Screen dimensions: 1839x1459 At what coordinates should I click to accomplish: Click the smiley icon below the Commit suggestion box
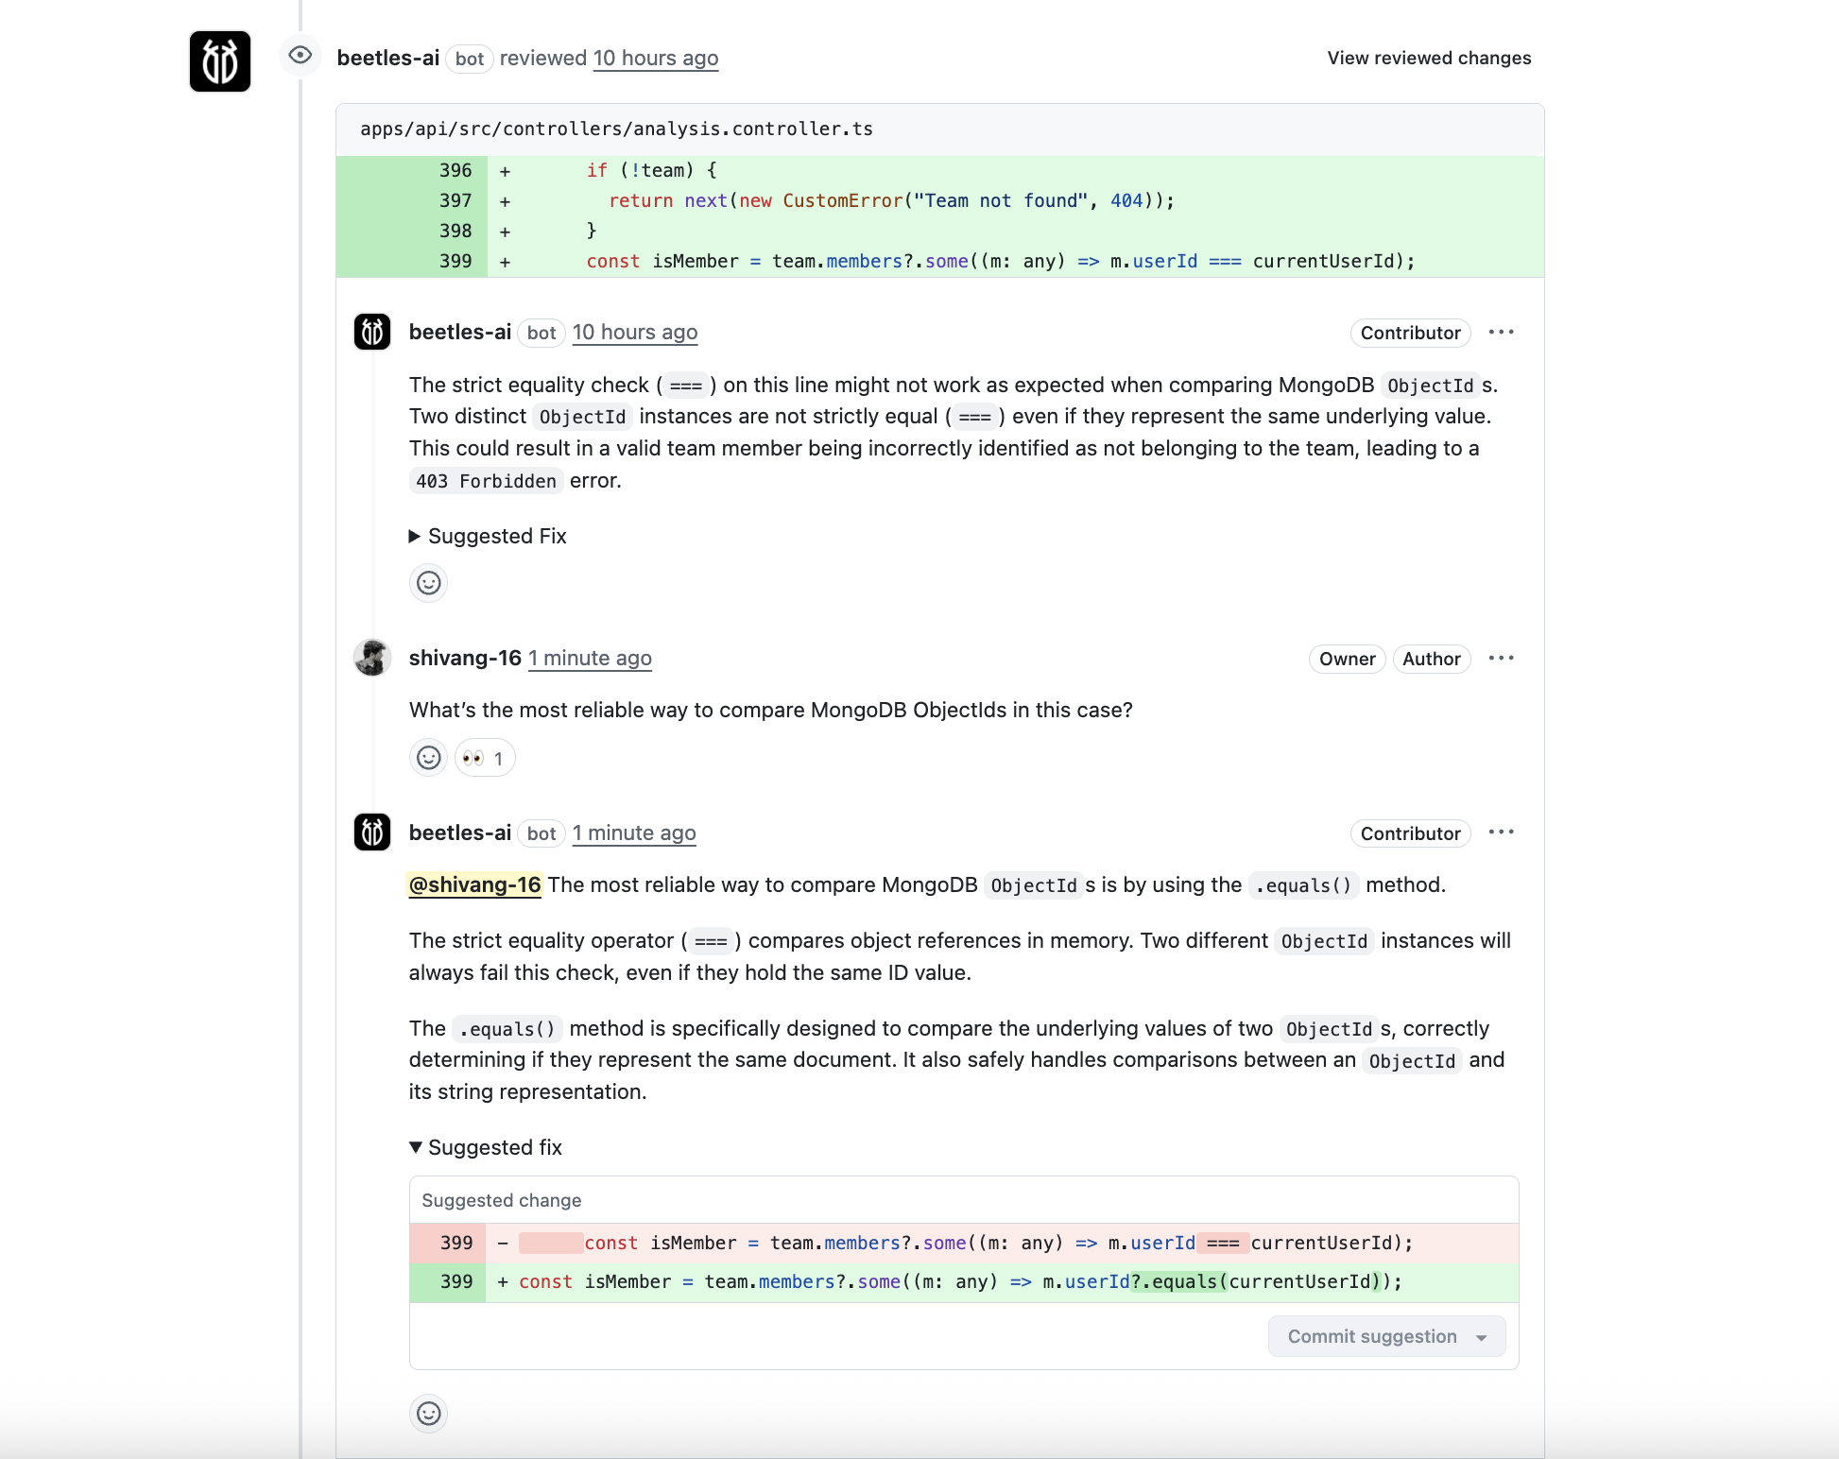(428, 1414)
